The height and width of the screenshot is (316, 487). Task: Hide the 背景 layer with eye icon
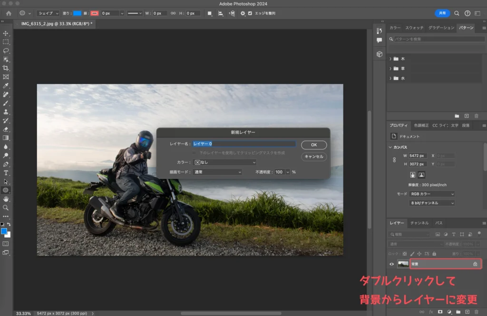tap(392, 264)
